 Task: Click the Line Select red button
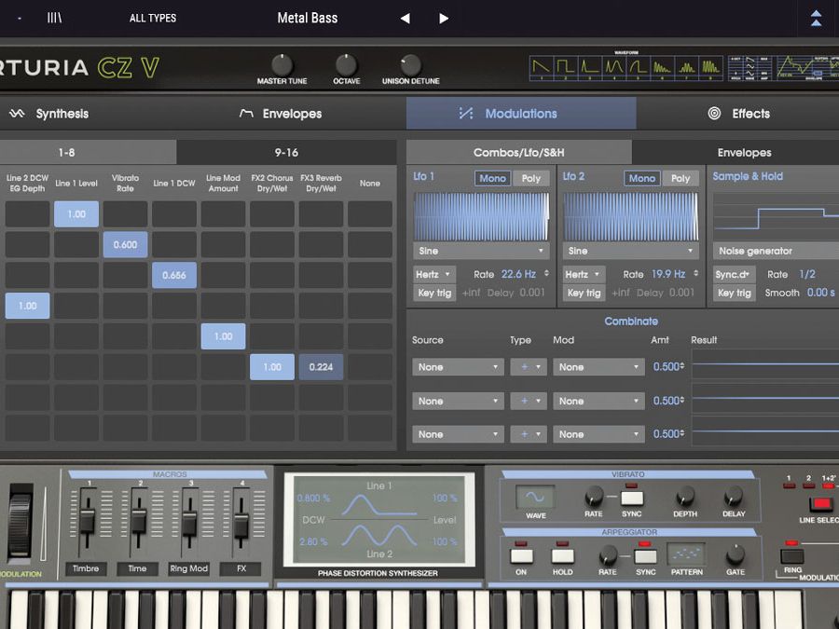coord(820,504)
